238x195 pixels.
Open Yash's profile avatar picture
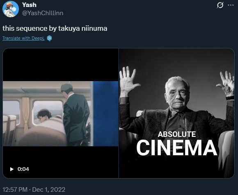click(x=11, y=9)
